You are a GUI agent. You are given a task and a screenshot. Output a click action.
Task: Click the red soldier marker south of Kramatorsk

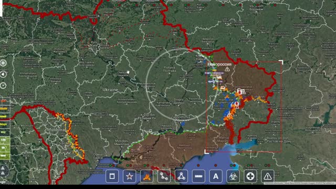[237, 105]
